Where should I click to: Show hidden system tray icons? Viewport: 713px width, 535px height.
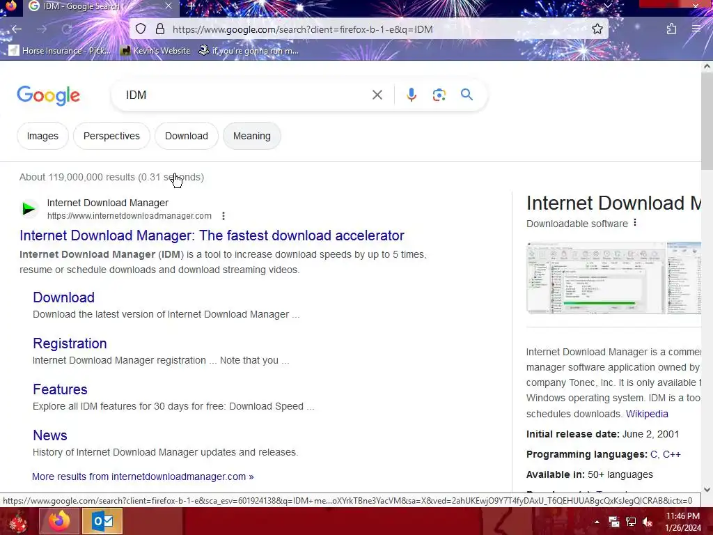pos(597,522)
